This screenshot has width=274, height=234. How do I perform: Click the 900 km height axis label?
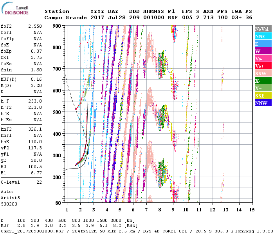point(57,26)
